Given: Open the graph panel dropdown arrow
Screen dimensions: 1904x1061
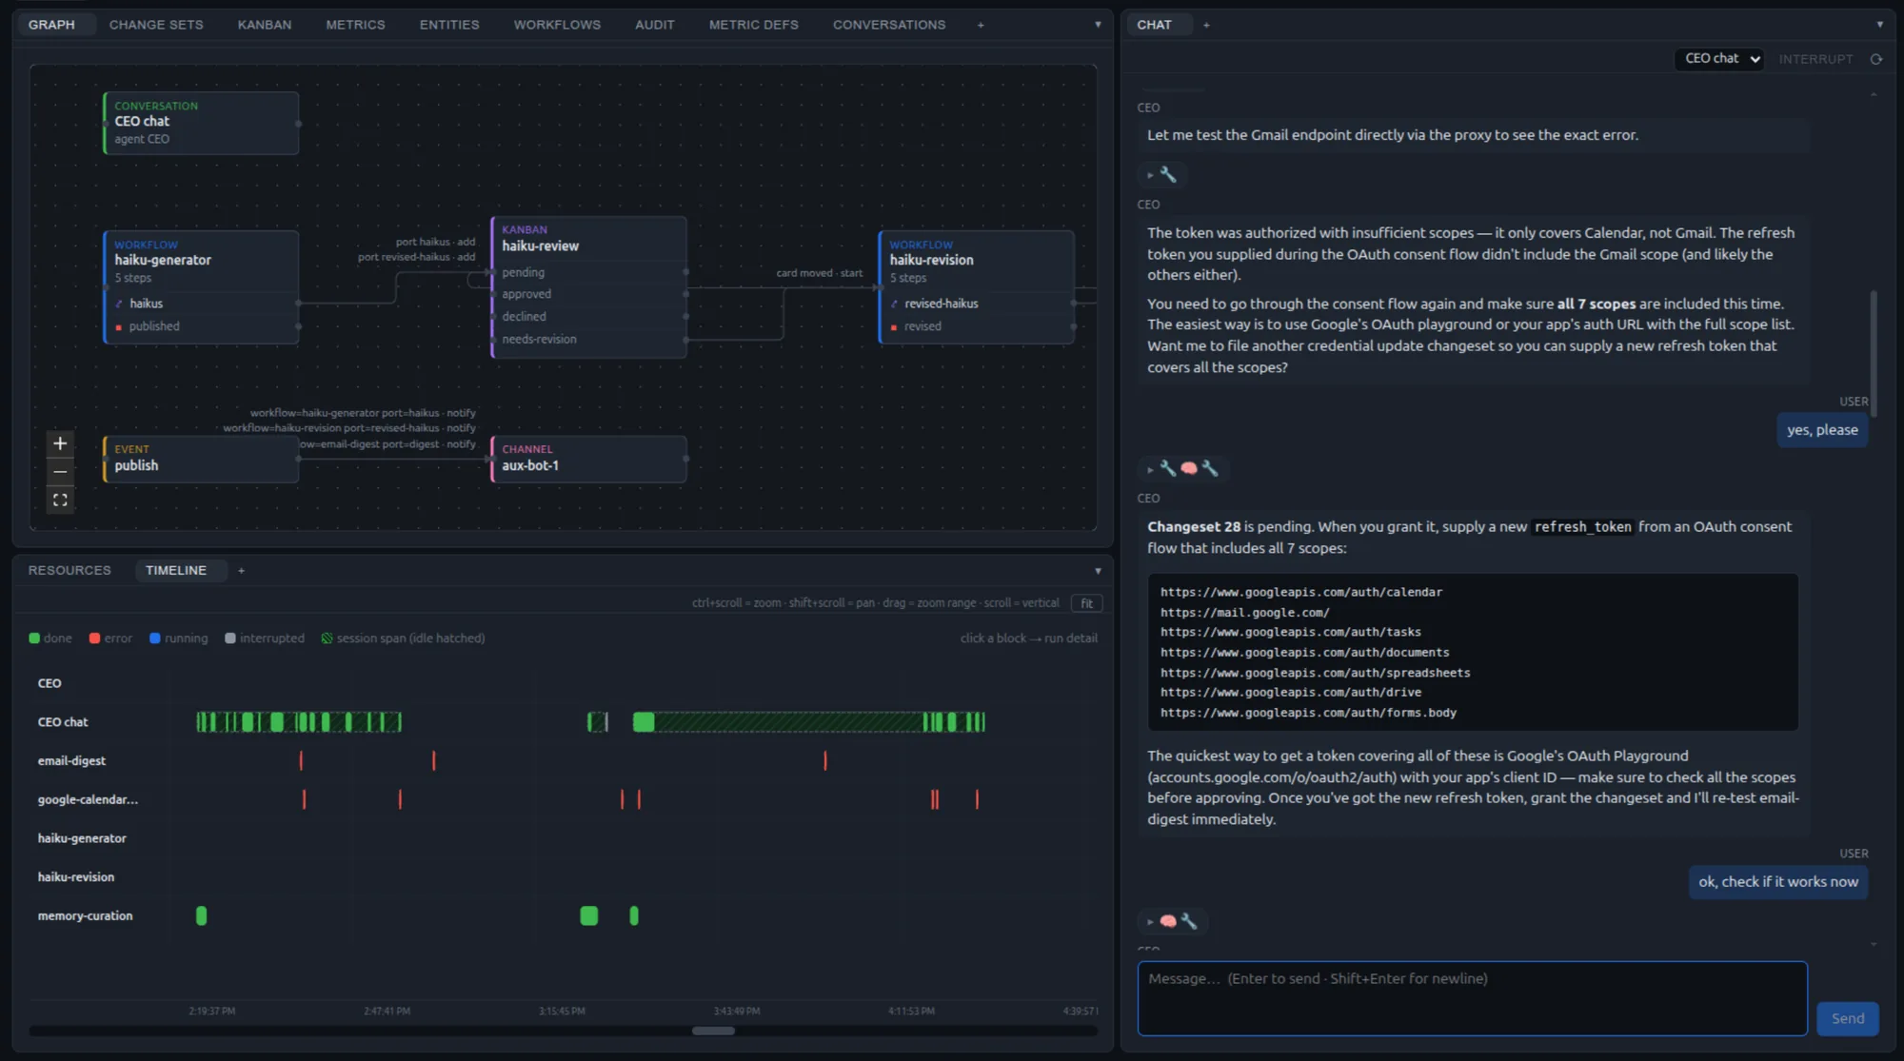Looking at the screenshot, I should point(1098,25).
